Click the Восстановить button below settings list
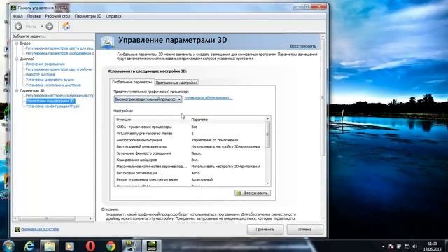 coord(253,193)
